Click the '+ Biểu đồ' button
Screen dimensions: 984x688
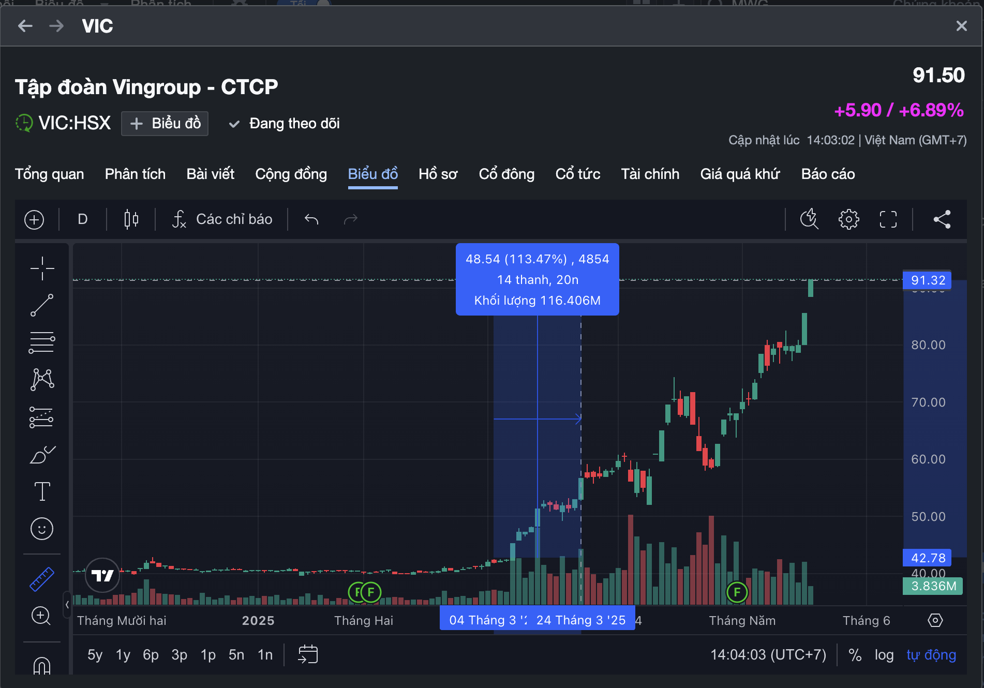pyautogui.click(x=165, y=124)
